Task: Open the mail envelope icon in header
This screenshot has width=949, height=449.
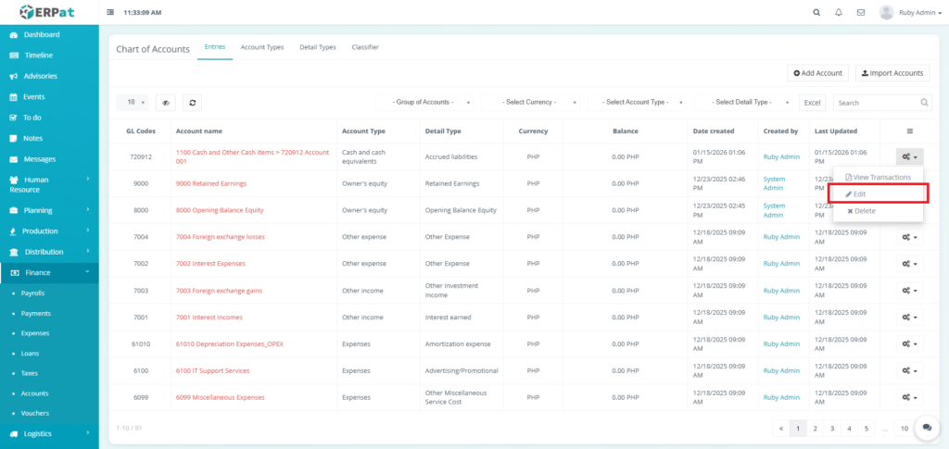Action: 861,13
